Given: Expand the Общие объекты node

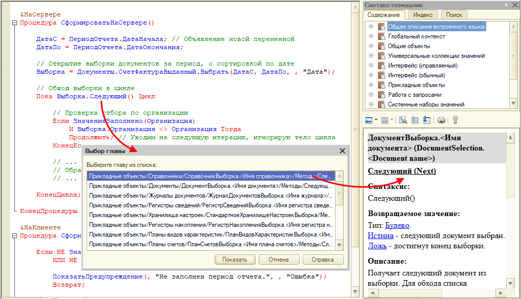Looking at the screenshot, I should pos(371,46).
